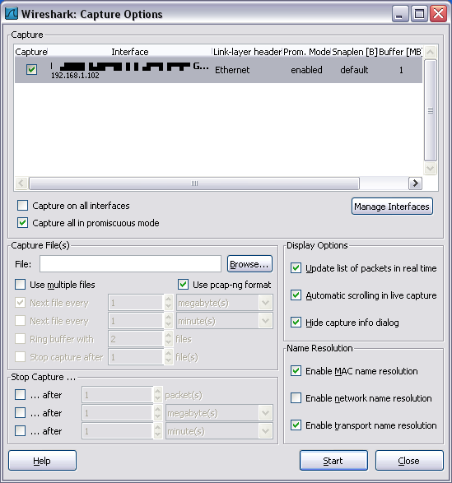The image size is (452, 483).
Task: Start the packet capture
Action: (x=333, y=461)
